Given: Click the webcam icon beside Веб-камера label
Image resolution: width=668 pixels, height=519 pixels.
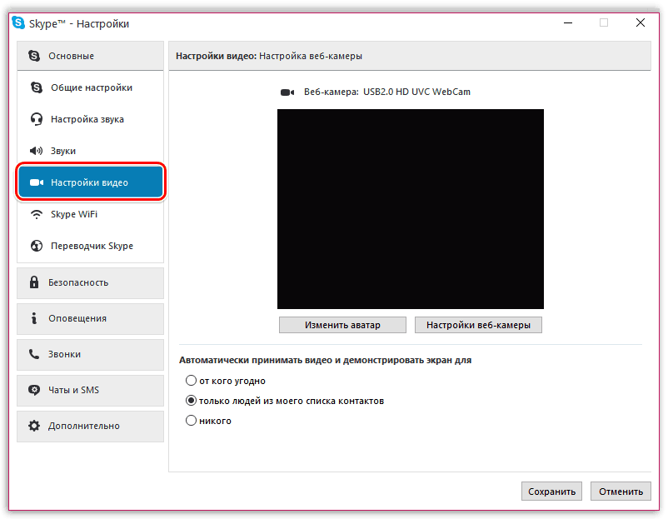Looking at the screenshot, I should pyautogui.click(x=287, y=92).
